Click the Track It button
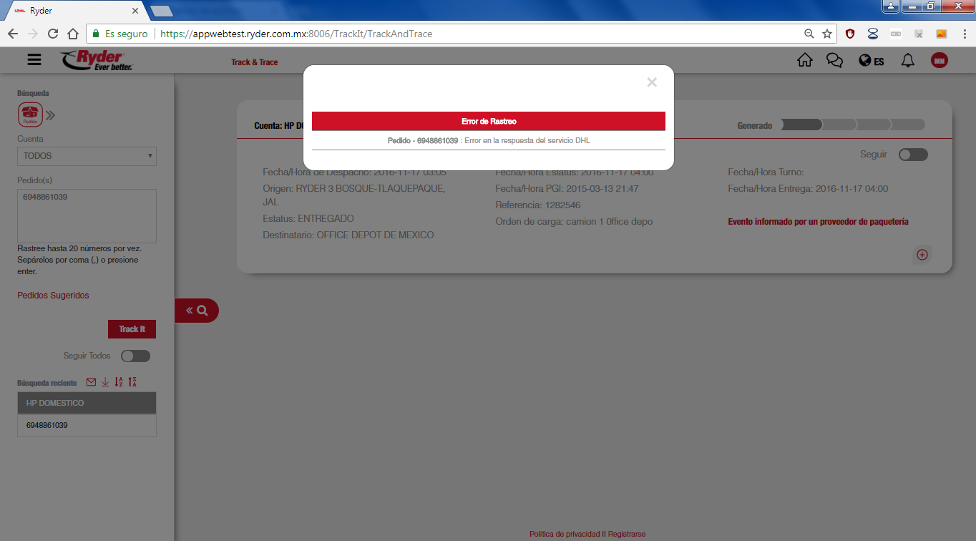976x541 pixels. [x=132, y=329]
